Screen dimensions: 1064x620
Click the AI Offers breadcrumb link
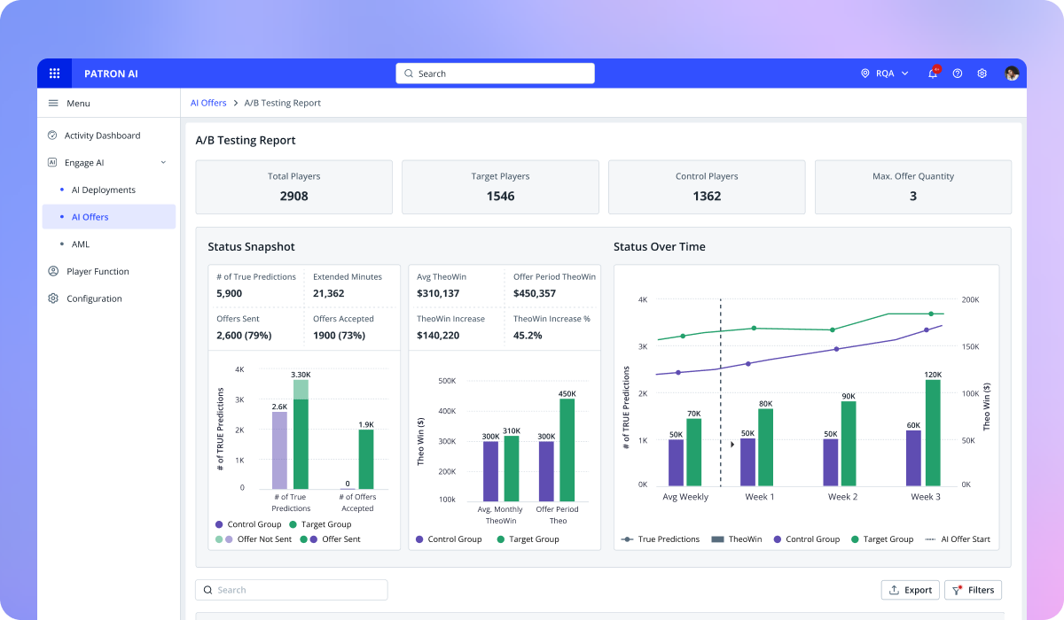point(208,103)
